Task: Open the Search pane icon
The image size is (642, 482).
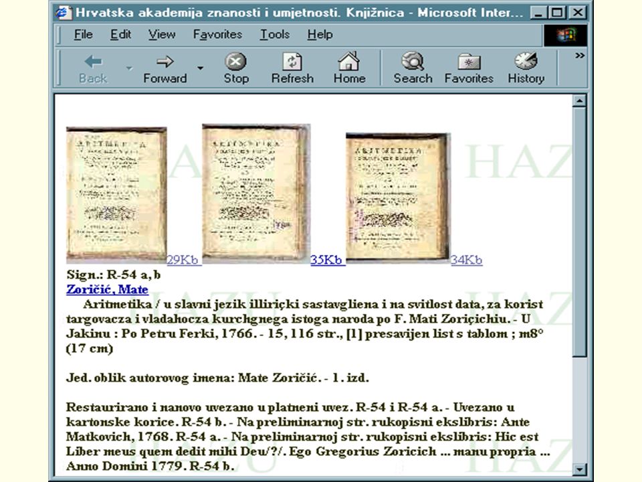Action: [413, 62]
